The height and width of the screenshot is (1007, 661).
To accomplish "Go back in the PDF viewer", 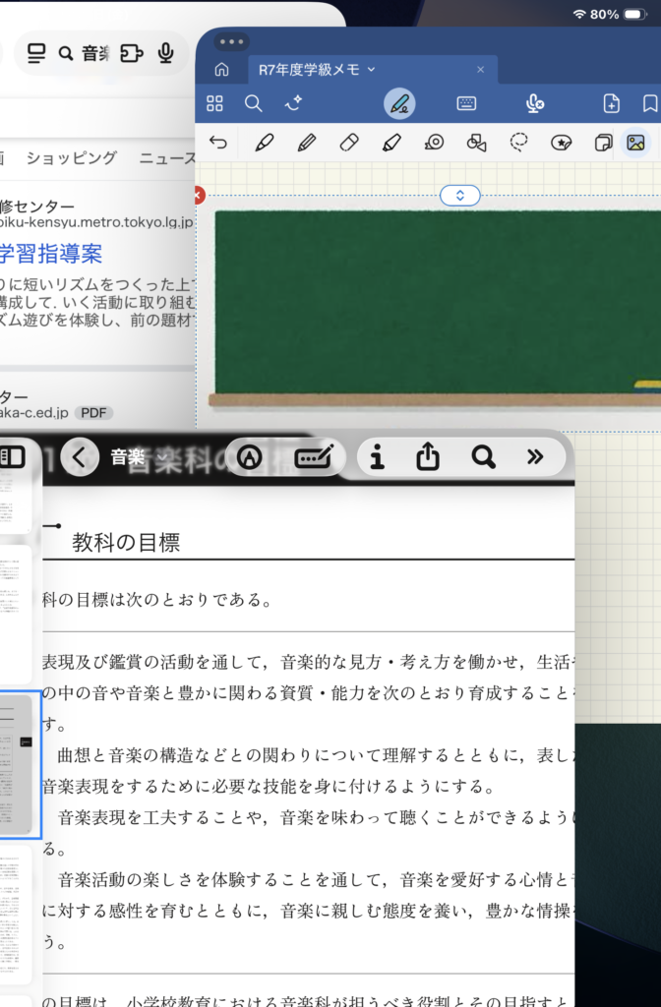I will [80, 456].
